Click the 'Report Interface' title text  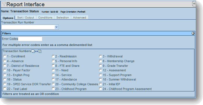point(26,4)
